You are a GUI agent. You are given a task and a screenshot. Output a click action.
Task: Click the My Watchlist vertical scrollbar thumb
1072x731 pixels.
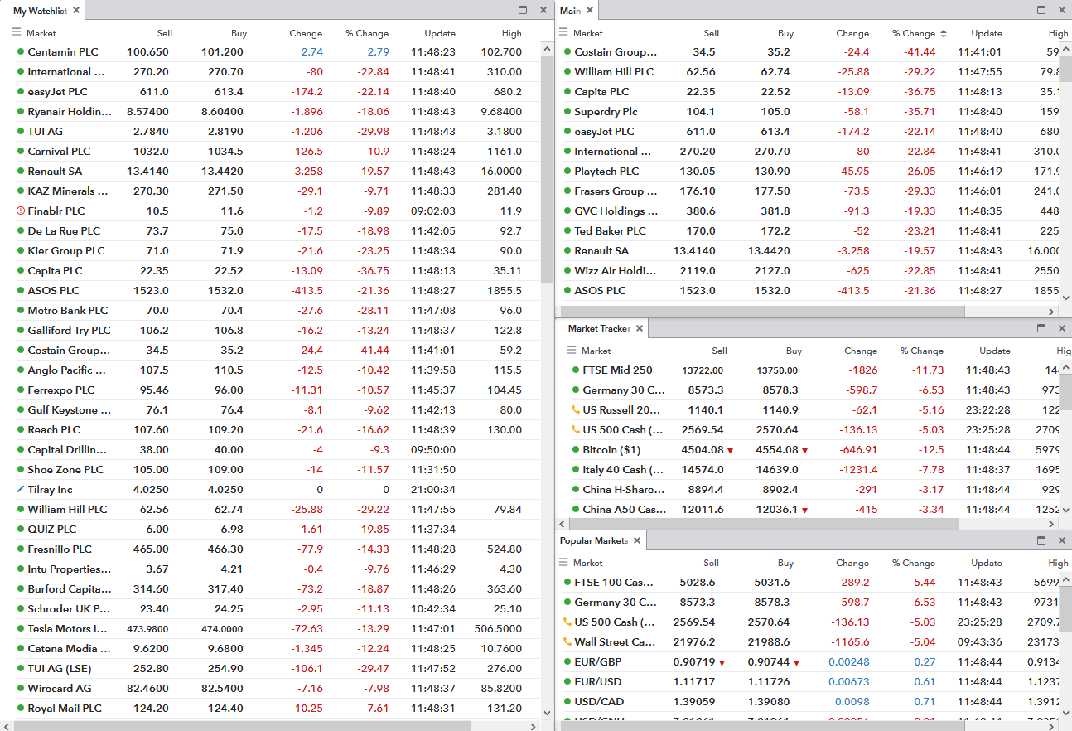click(546, 168)
